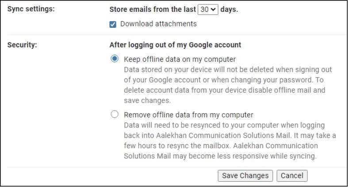Click the 'After logging out of my Google account' heading

click(x=175, y=45)
